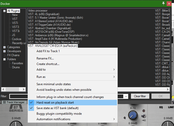Select VST: Ambience (x86) plugin
This screenshot has width=174, height=126.
[x=58, y=35]
